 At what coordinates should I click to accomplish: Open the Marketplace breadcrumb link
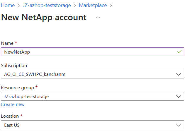93,5
